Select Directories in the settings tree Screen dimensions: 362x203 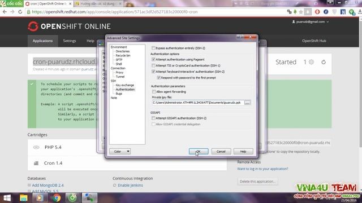click(x=123, y=51)
